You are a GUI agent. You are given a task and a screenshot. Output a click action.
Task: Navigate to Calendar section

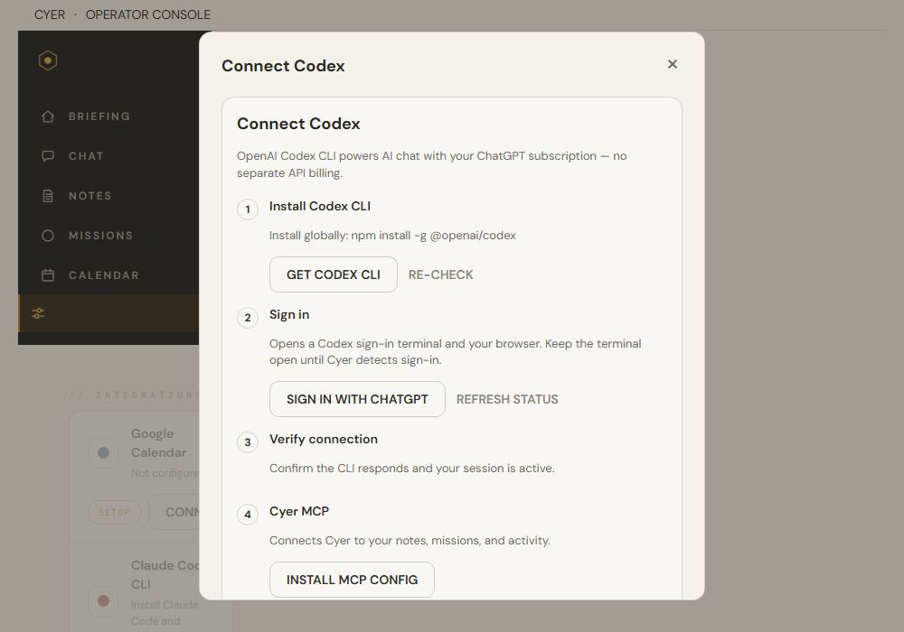point(104,275)
